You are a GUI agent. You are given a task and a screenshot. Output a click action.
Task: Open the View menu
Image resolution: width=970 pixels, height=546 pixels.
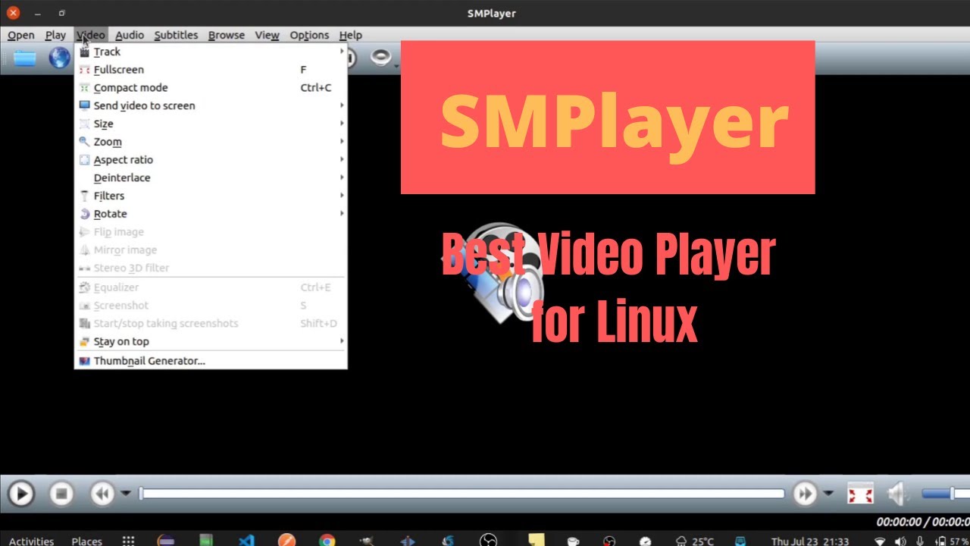(267, 35)
